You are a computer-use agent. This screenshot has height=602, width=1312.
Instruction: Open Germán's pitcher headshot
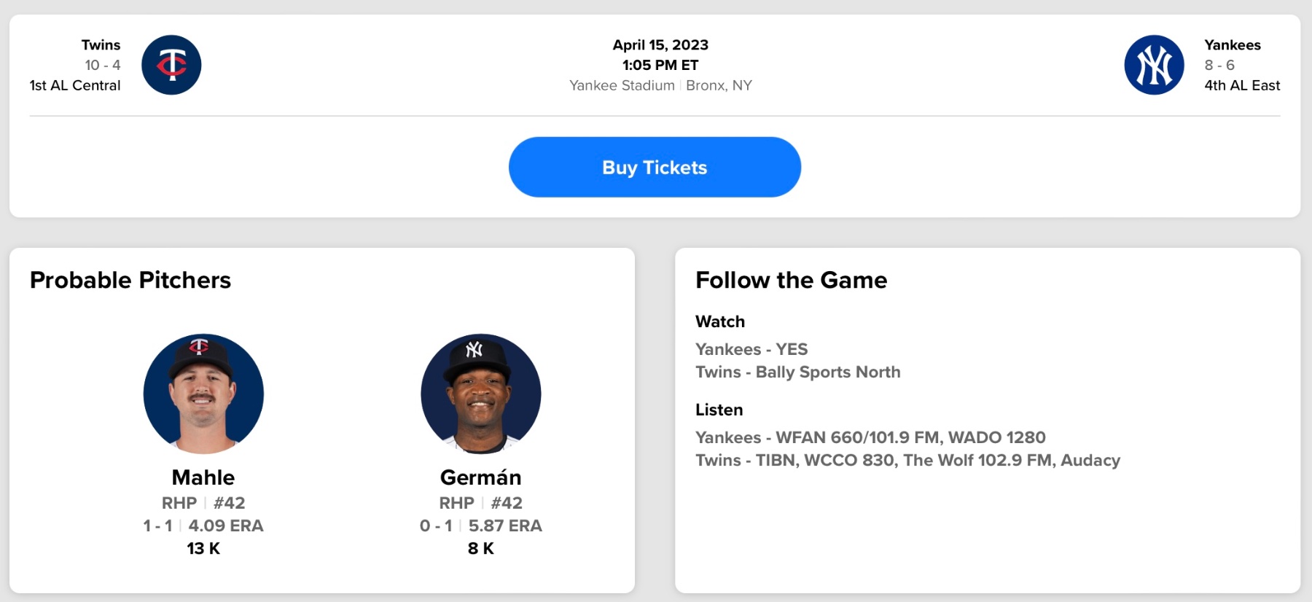click(480, 394)
